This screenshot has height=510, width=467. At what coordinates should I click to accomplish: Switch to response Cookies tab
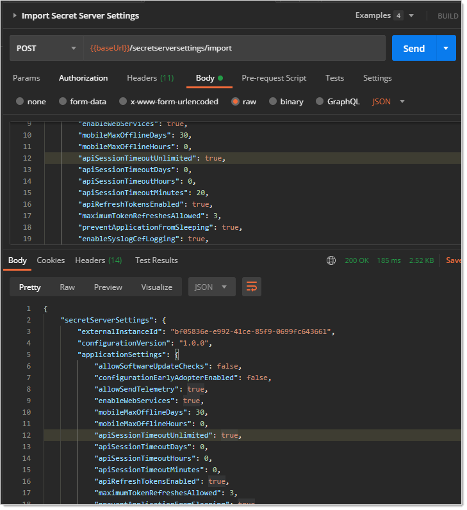pos(51,260)
